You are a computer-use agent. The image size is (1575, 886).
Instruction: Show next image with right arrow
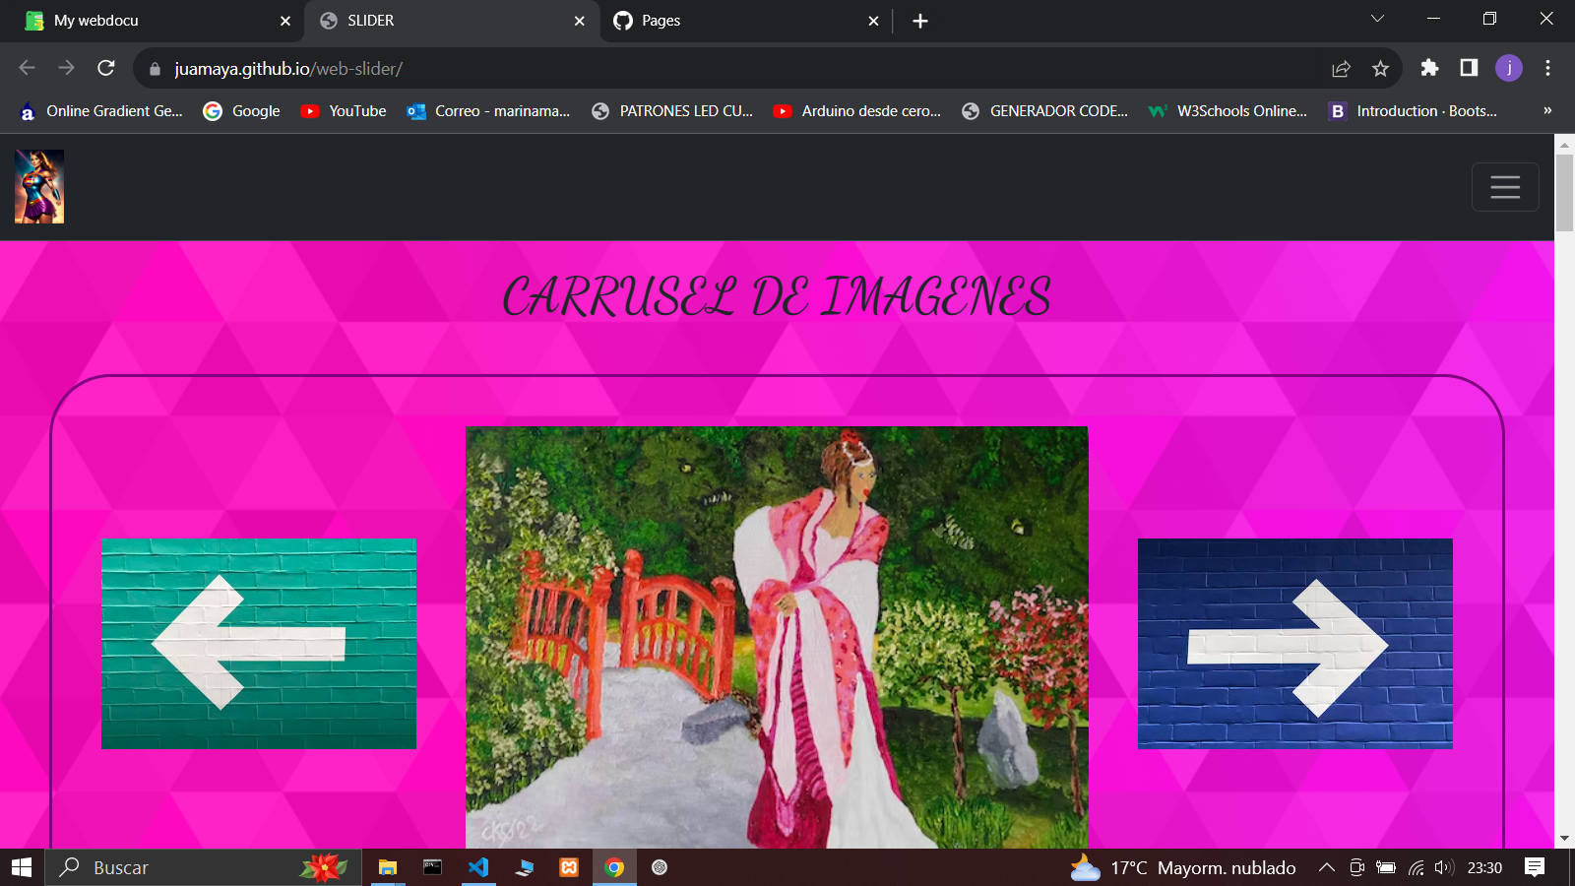[x=1295, y=644]
